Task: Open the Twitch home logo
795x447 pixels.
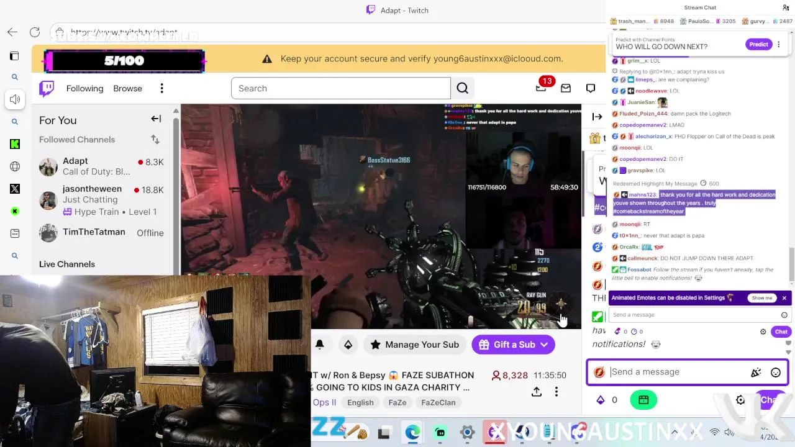Action: [x=47, y=88]
